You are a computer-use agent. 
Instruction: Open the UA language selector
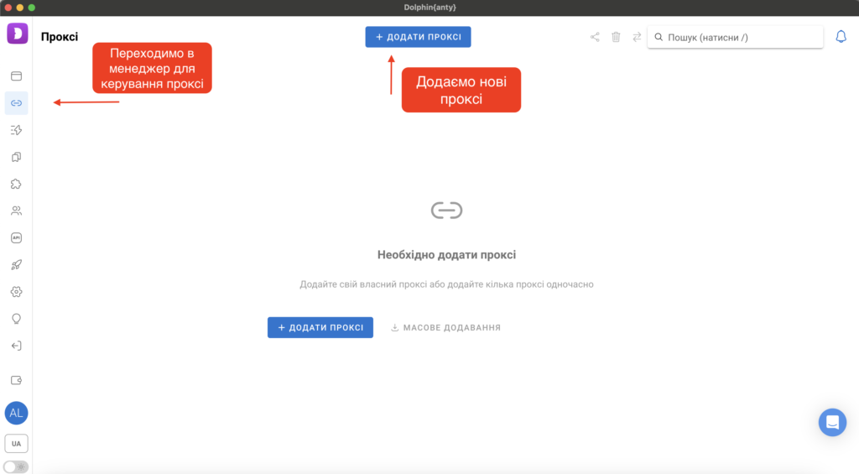[16, 443]
